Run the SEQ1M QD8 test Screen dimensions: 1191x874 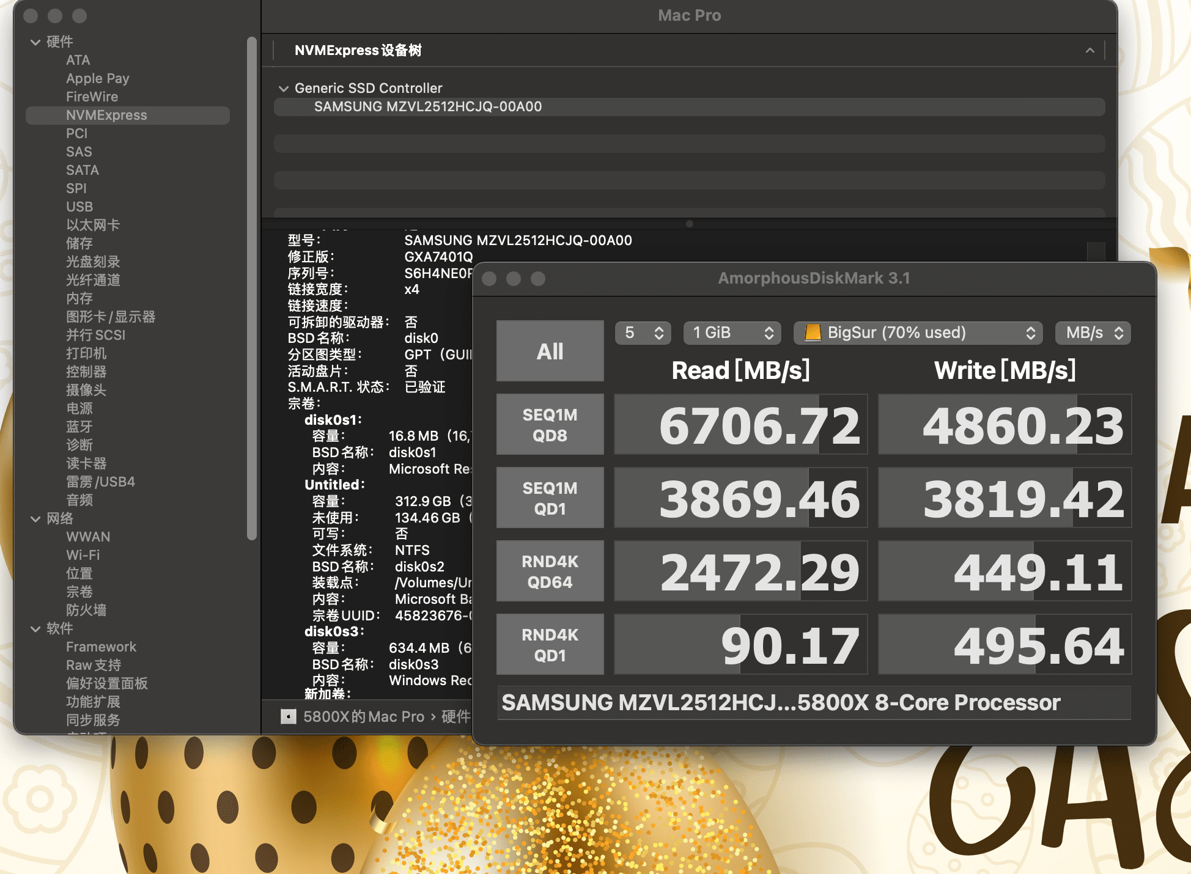tap(550, 425)
